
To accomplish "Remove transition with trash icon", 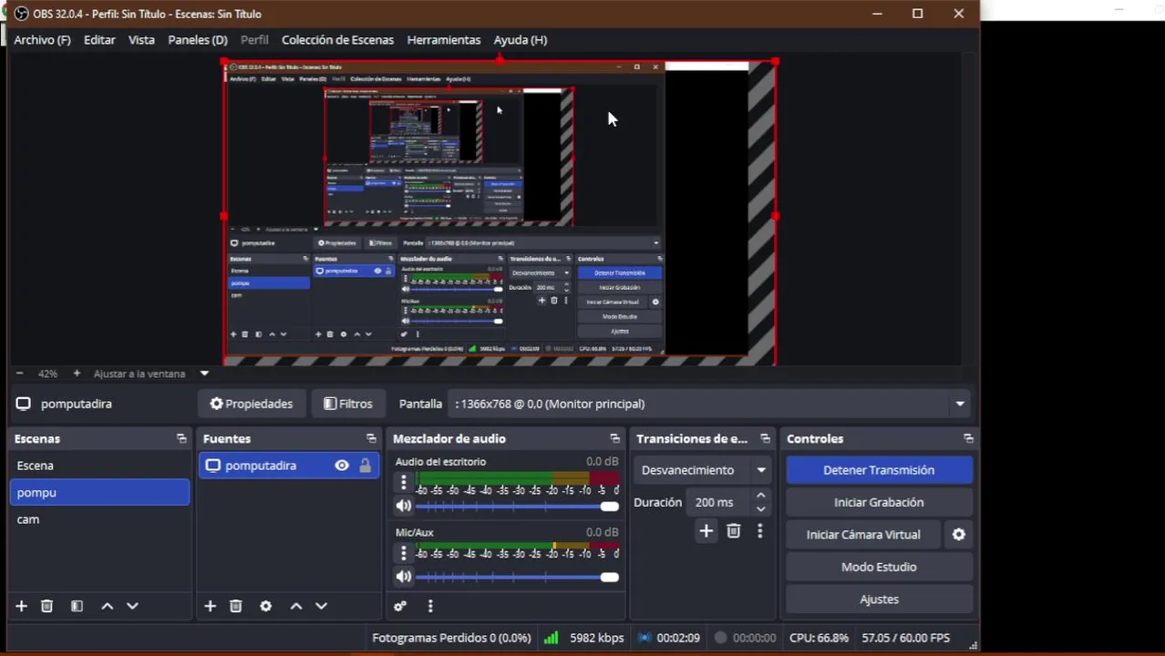I will tap(734, 531).
